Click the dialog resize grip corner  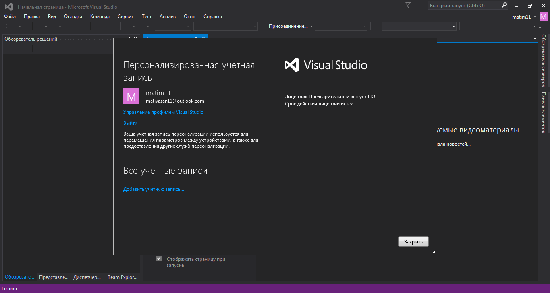[x=434, y=252]
